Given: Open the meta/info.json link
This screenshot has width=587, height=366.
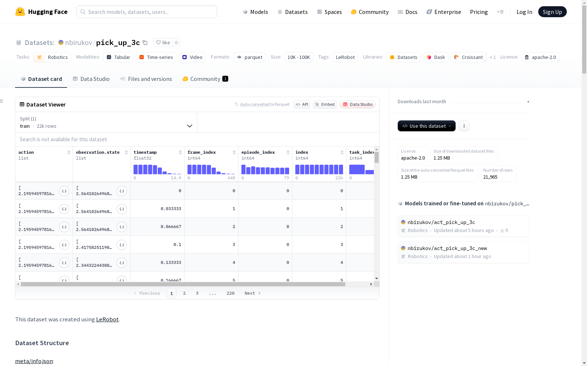Looking at the screenshot, I should pyautogui.click(x=34, y=361).
